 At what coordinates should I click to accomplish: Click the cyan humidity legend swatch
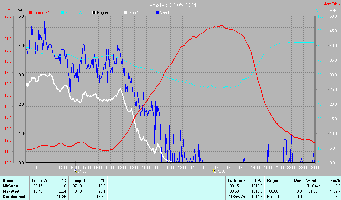click(x=62, y=13)
